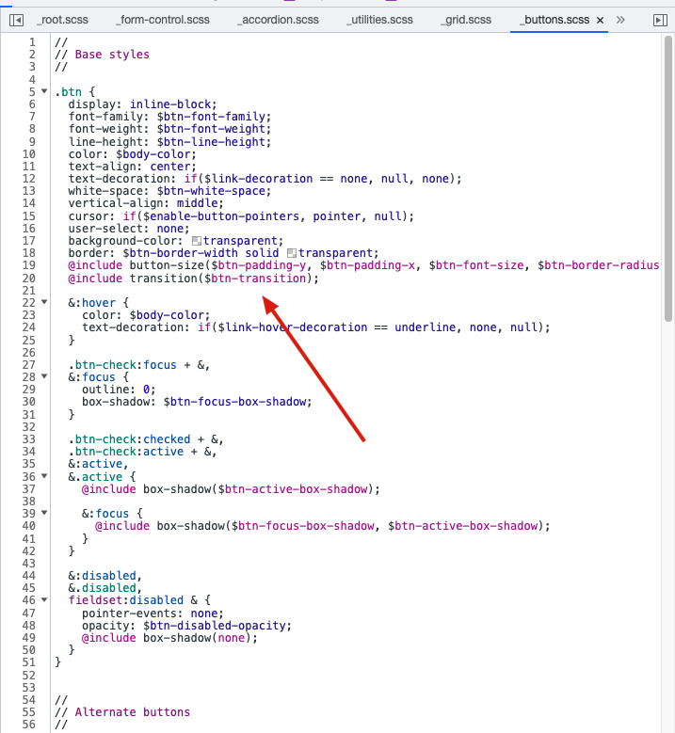Viewport: 675px width, 733px height.
Task: Toggle the file navigator sidebar icon
Action: (16, 19)
